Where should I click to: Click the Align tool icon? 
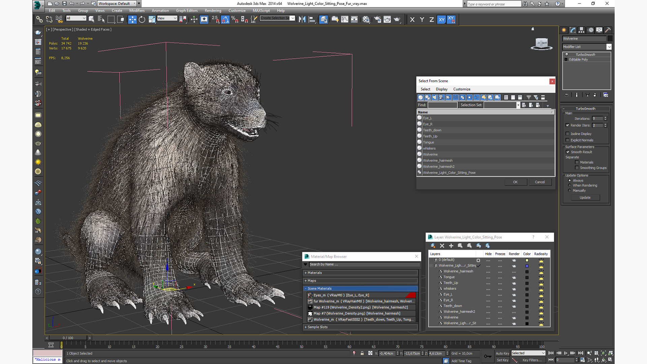pyautogui.click(x=312, y=19)
